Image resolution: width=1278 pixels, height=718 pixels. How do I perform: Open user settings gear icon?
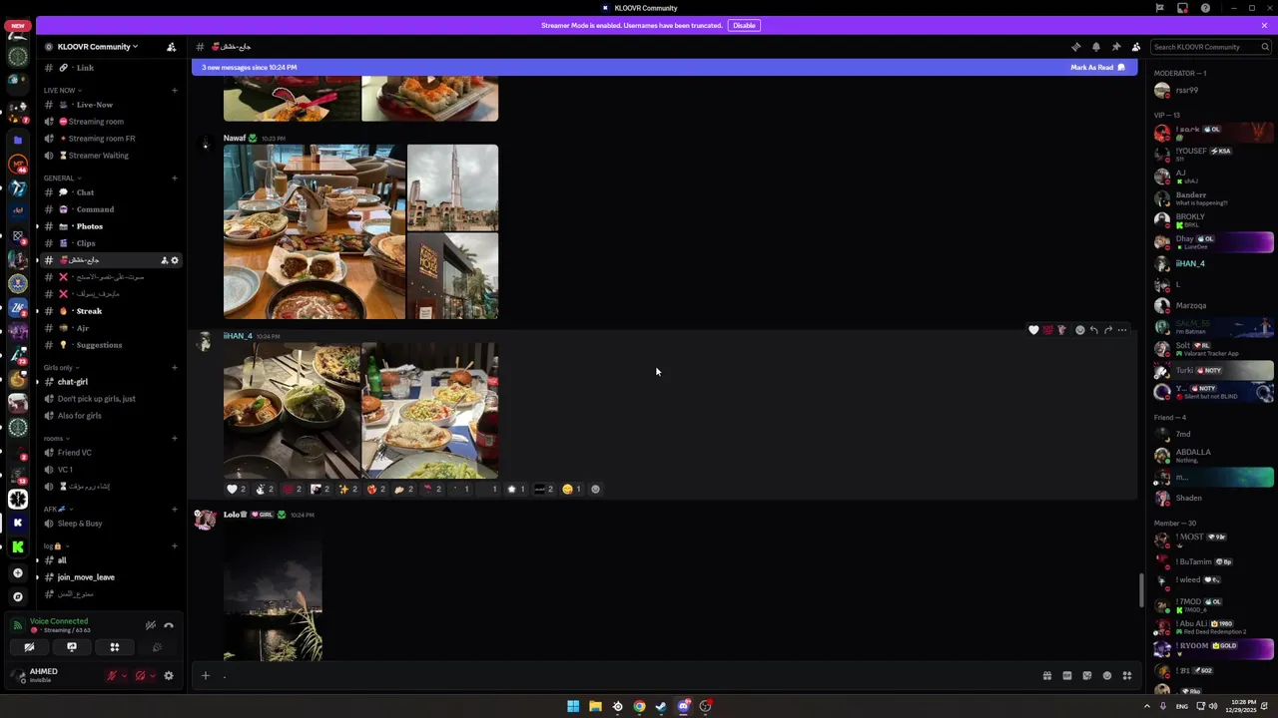tap(169, 675)
